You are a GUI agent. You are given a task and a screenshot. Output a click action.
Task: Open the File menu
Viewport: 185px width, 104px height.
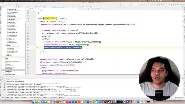pos(13,1)
